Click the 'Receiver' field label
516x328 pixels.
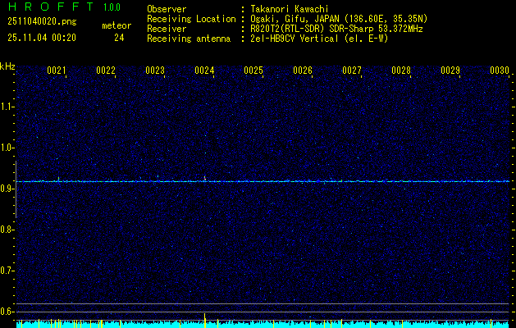point(167,29)
